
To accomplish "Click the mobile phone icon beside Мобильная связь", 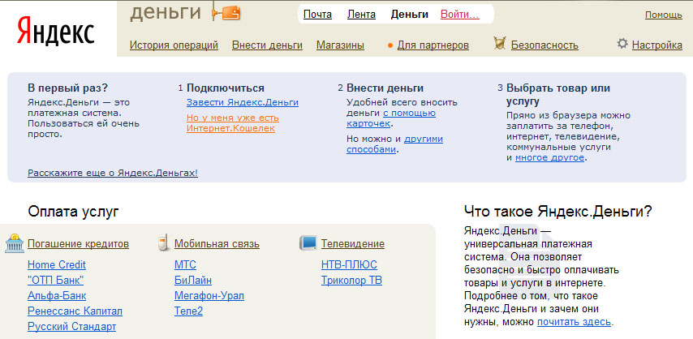I will 164,243.
